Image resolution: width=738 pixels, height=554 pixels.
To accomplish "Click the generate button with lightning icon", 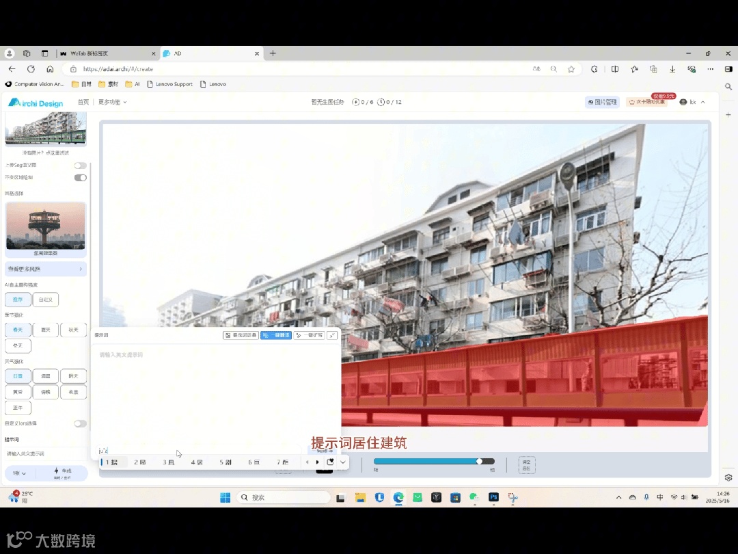I will [63, 473].
